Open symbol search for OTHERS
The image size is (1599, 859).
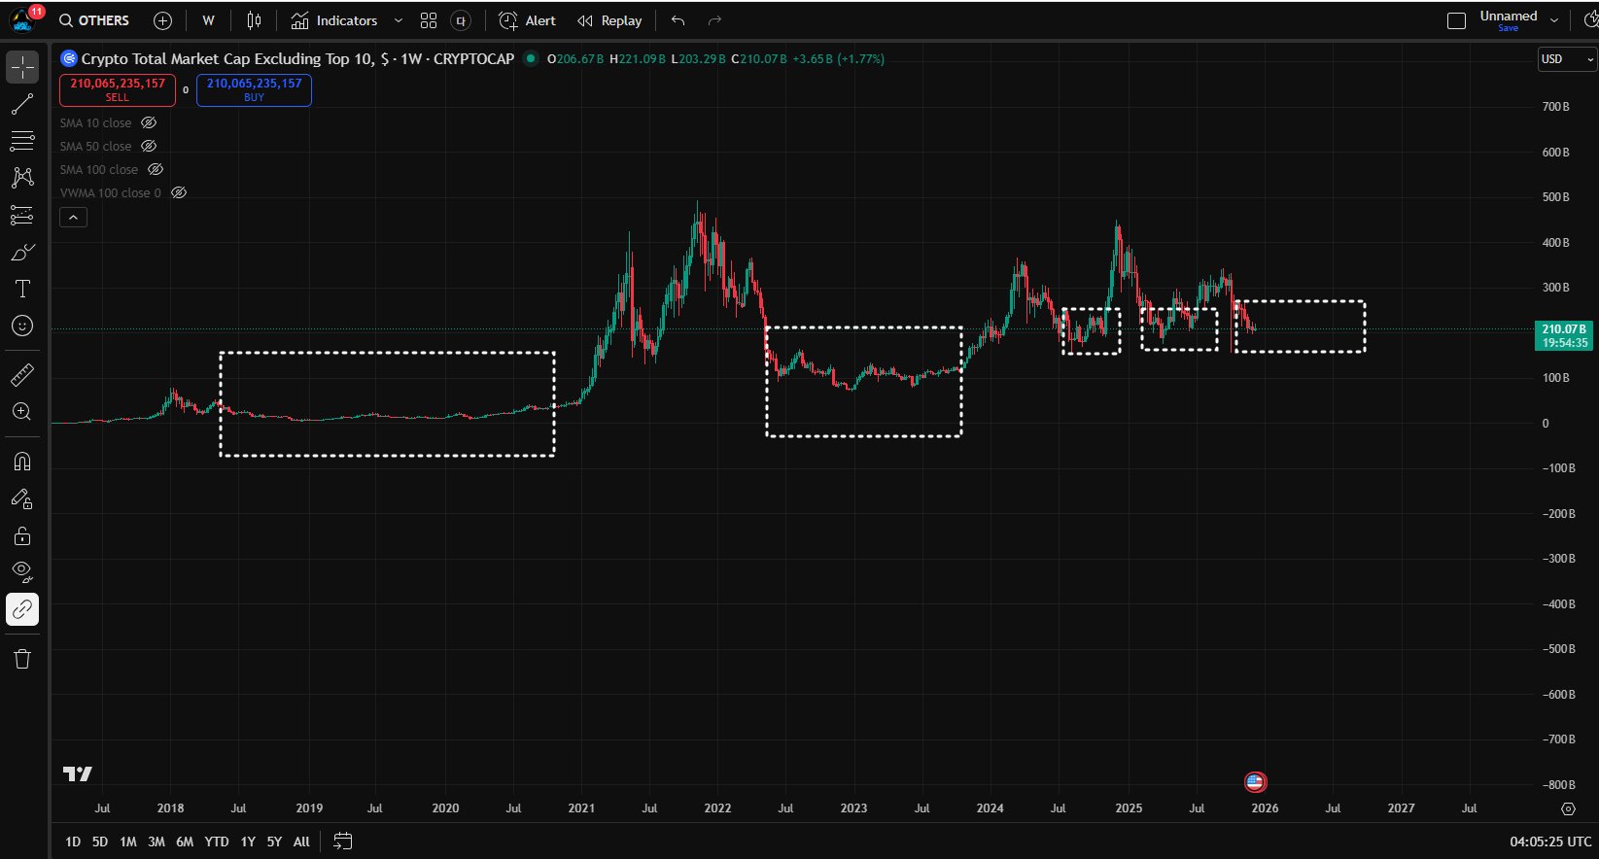(x=94, y=20)
